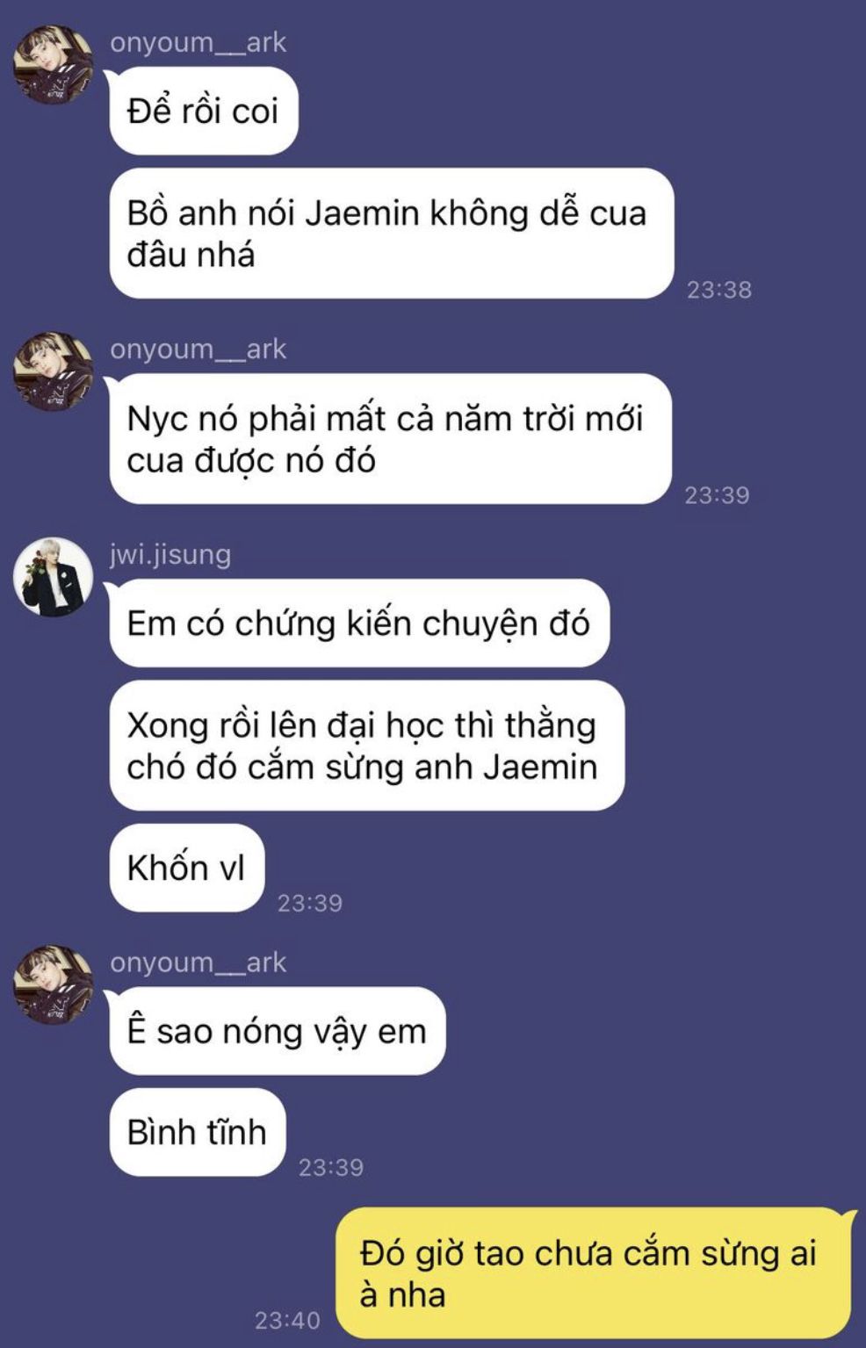Click username jwi.jisung

(170, 555)
